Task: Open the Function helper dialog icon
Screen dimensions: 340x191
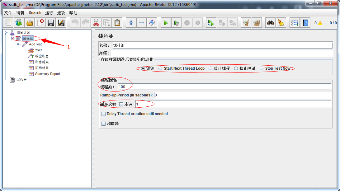Action: tap(295, 23)
